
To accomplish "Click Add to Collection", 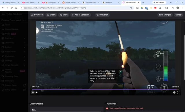I will click(x=81, y=15).
